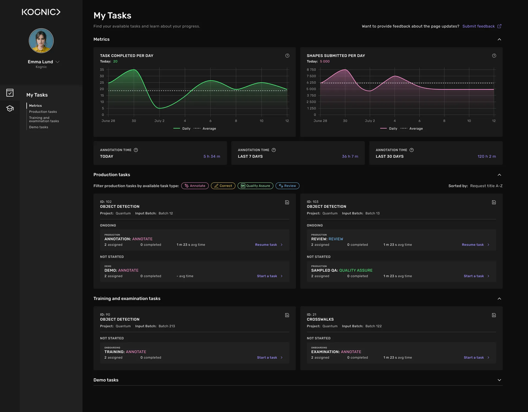Select Metrics in the sidebar navigation

(x=35, y=106)
